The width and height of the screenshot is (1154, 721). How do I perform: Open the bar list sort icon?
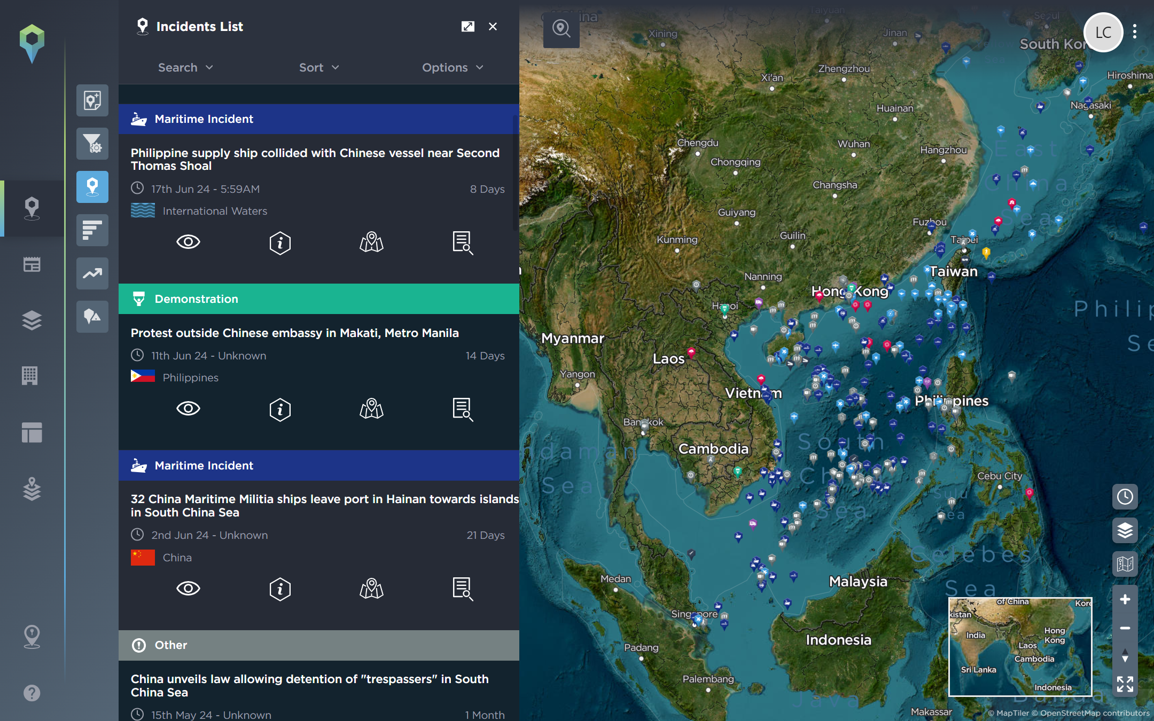tap(92, 230)
